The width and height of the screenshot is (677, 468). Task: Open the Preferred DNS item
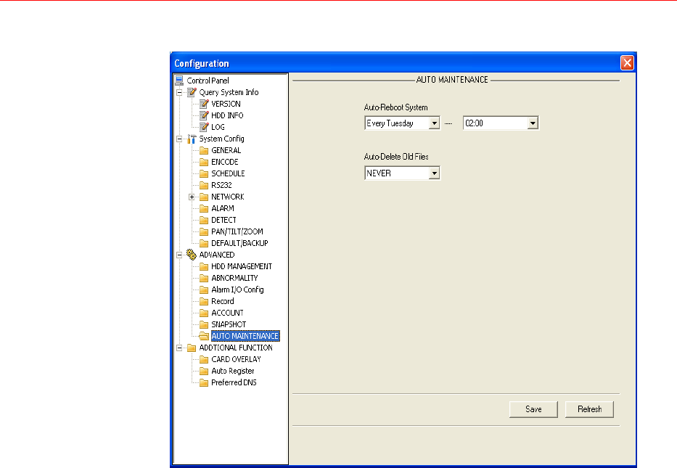coord(234,383)
